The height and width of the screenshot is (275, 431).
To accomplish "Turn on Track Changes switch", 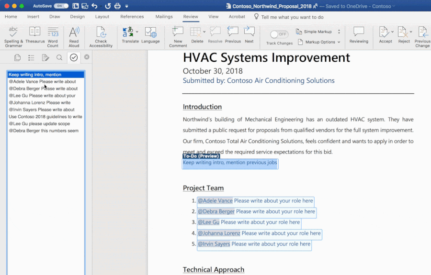I will tap(279, 34).
